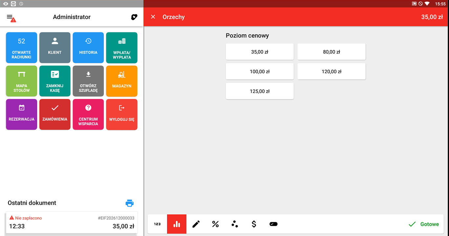
Task: Click the TeamViewer icon in the status bar
Action: (13, 4)
